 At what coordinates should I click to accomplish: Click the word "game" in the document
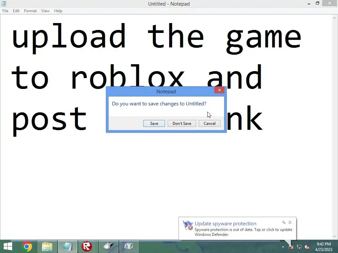coord(264,41)
